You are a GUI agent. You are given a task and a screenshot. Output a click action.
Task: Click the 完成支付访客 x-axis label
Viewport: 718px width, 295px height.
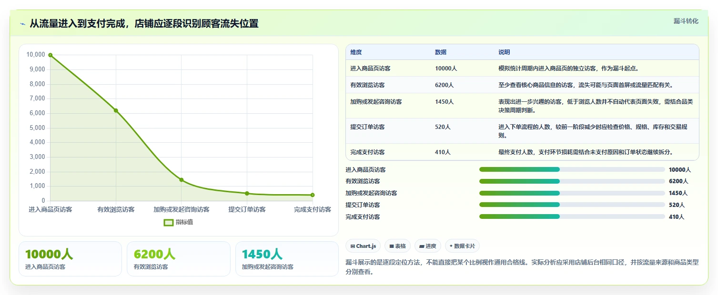pos(313,209)
